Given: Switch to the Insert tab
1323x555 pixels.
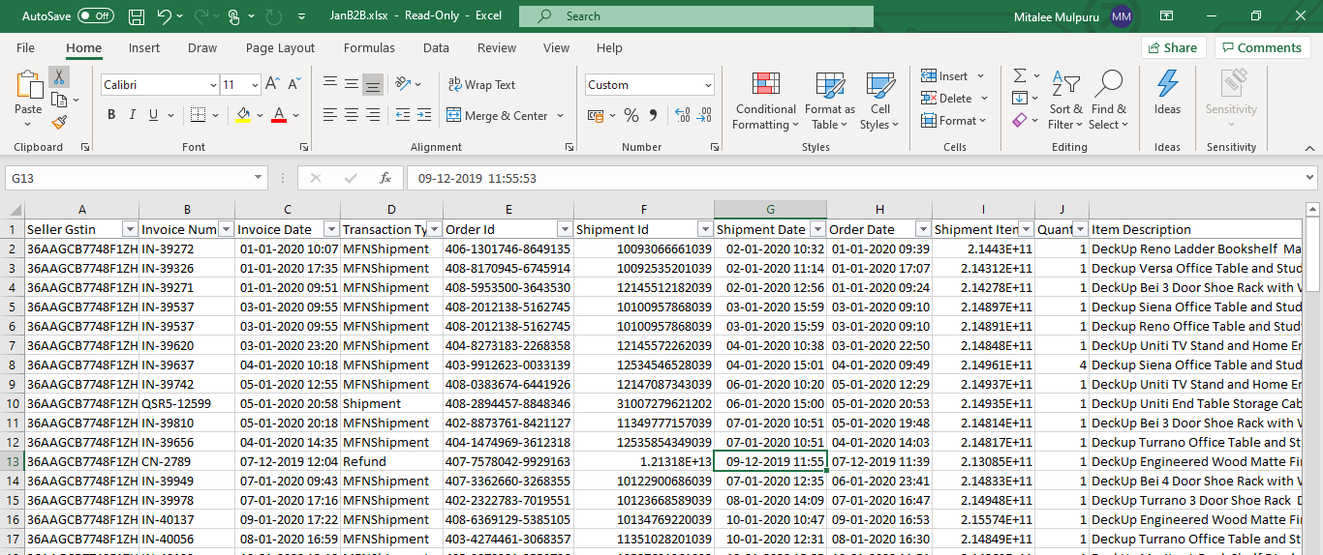Looking at the screenshot, I should [144, 47].
